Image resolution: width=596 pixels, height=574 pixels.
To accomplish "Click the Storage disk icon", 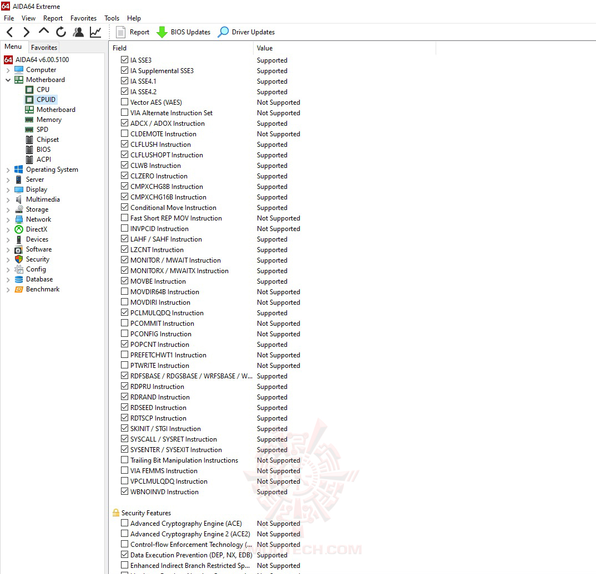I will (19, 209).
